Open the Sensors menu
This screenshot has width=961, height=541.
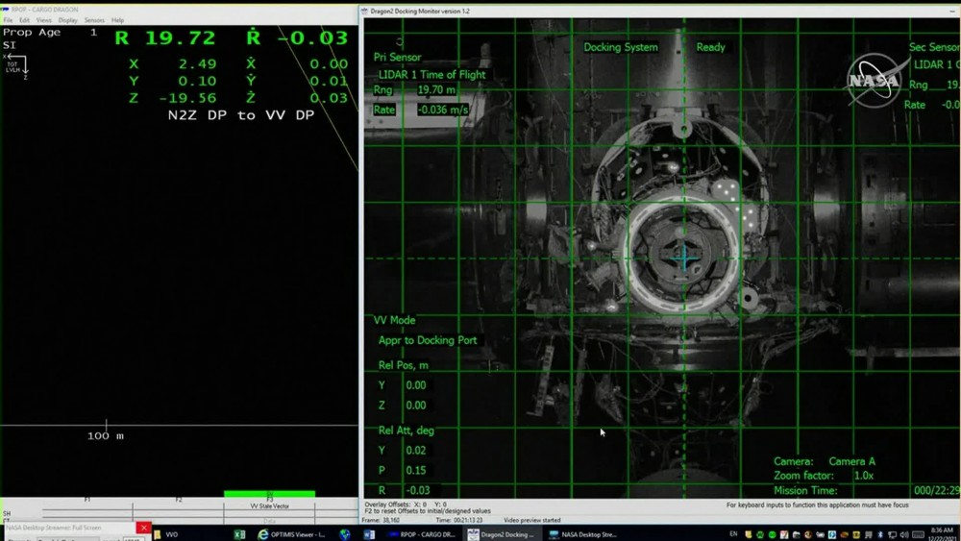(94, 20)
